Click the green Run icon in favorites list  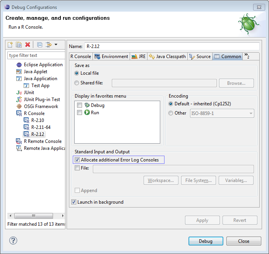(x=87, y=113)
